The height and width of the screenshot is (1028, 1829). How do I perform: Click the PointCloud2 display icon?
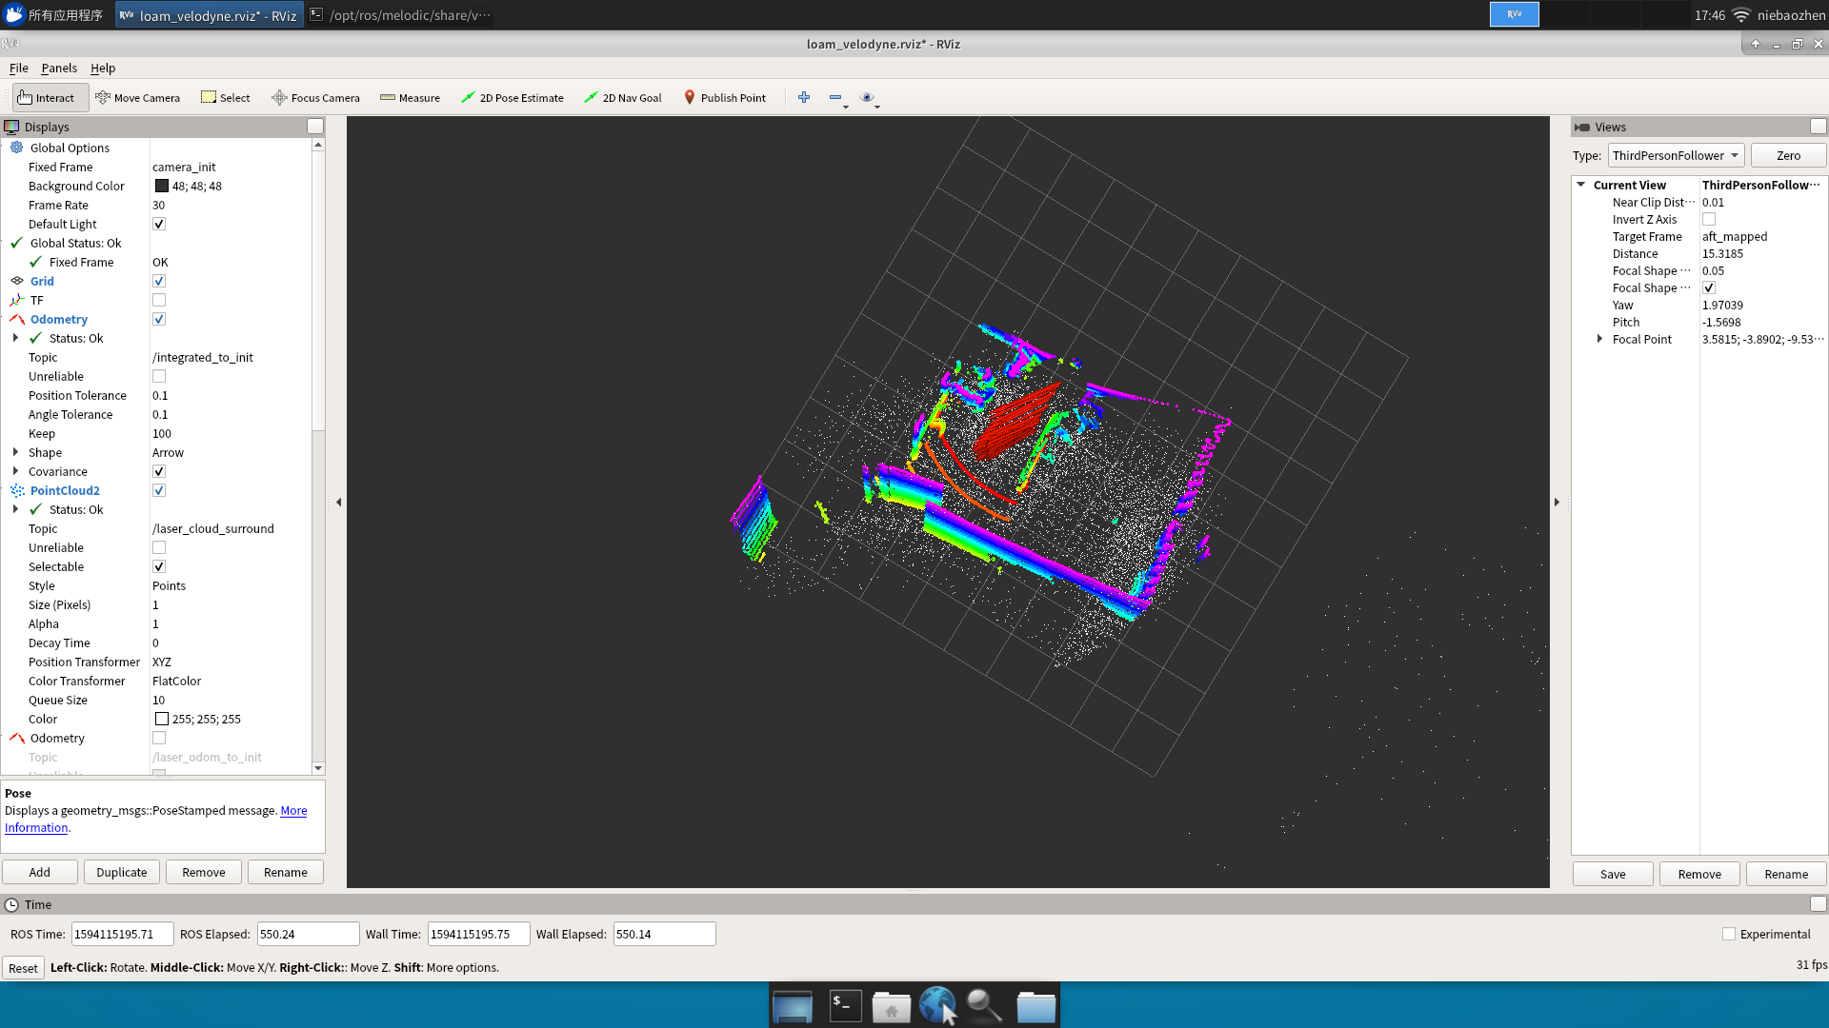pyautogui.click(x=16, y=490)
